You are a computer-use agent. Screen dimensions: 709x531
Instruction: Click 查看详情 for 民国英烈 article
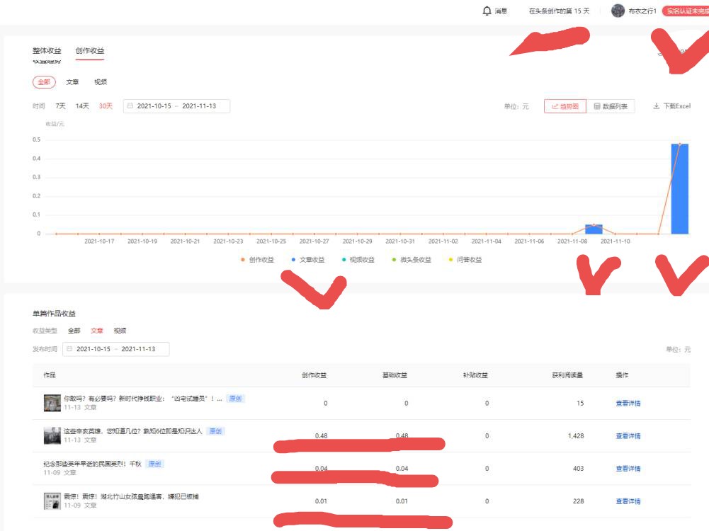pyautogui.click(x=628, y=469)
